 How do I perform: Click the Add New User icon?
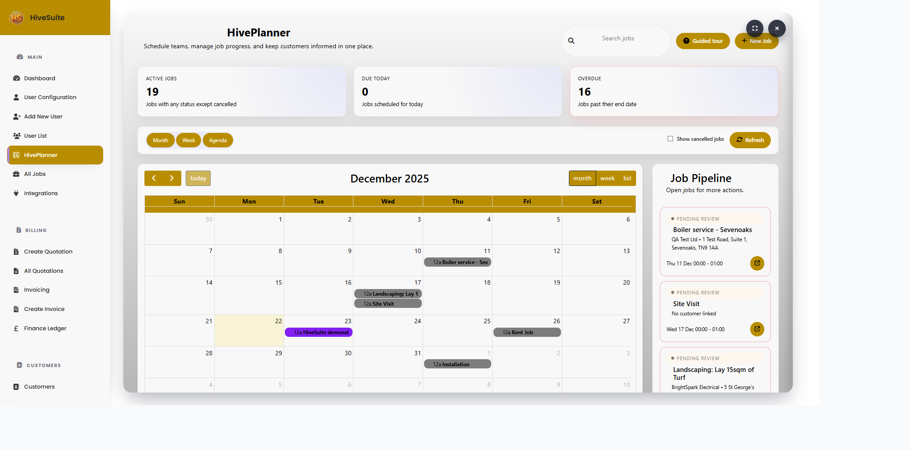pyautogui.click(x=17, y=117)
